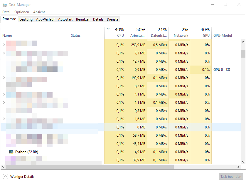Click the vertical scrollbar's down arrow

(x=243, y=162)
